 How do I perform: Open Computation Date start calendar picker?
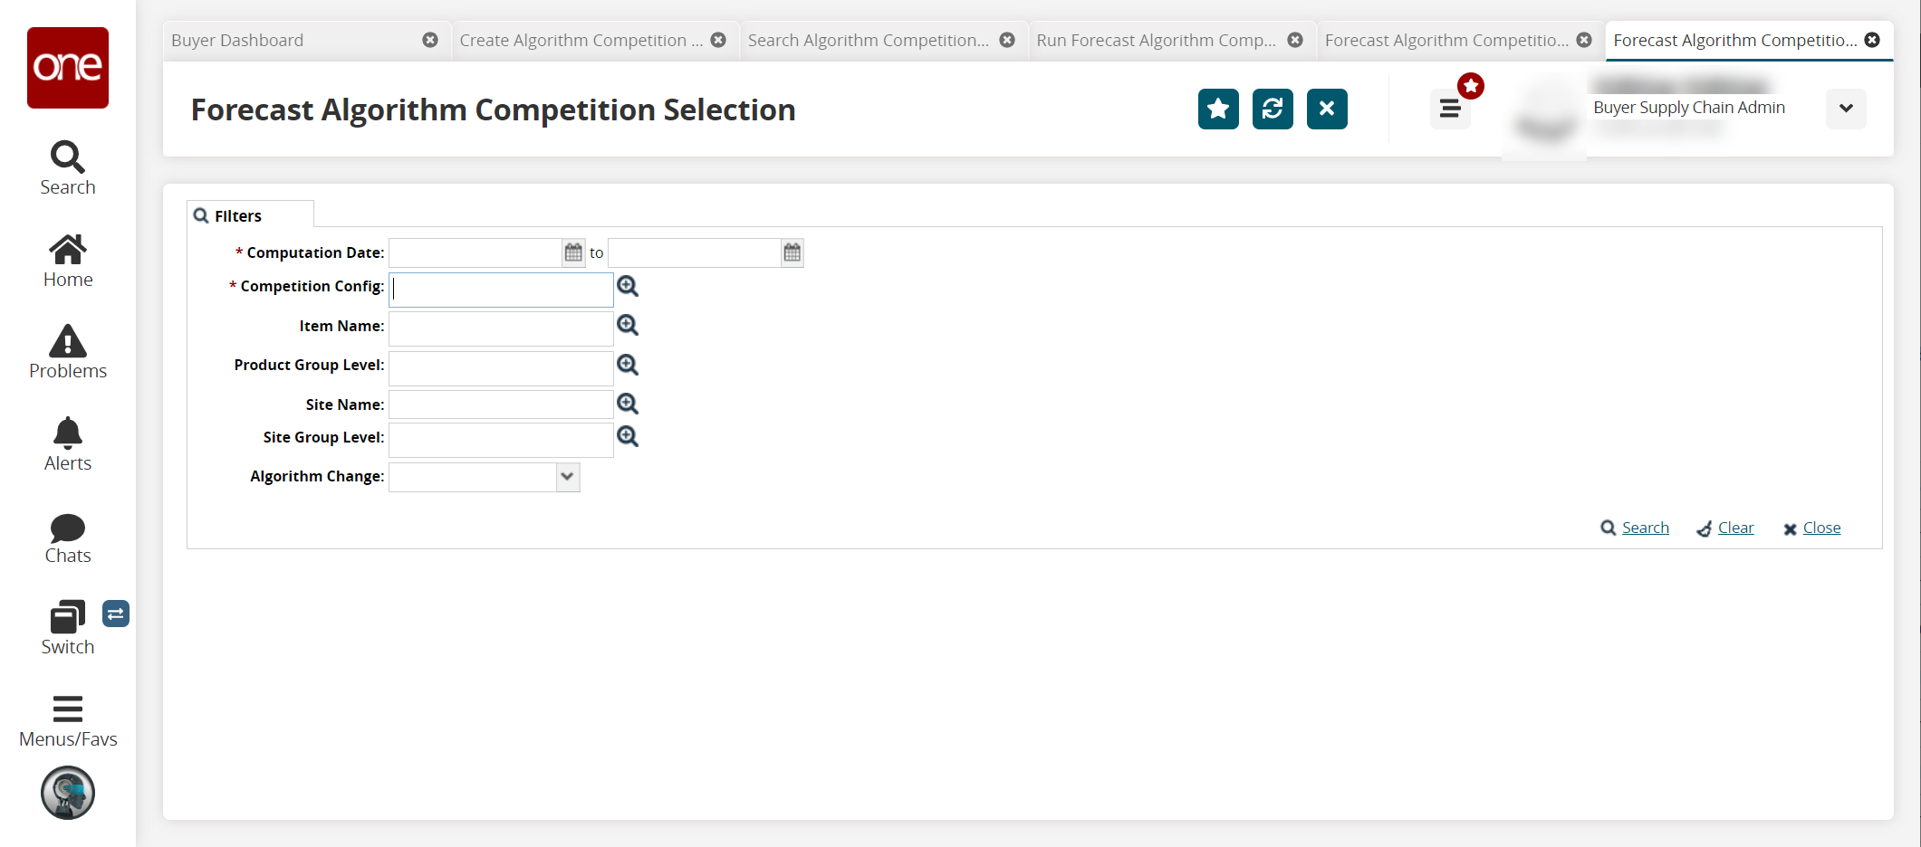[573, 252]
